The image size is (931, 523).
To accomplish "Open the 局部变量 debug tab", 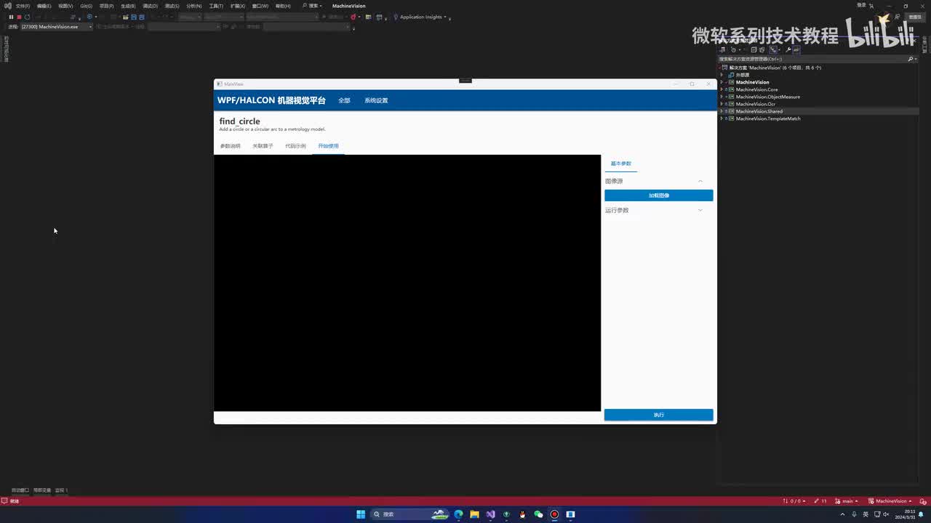I will (42, 490).
